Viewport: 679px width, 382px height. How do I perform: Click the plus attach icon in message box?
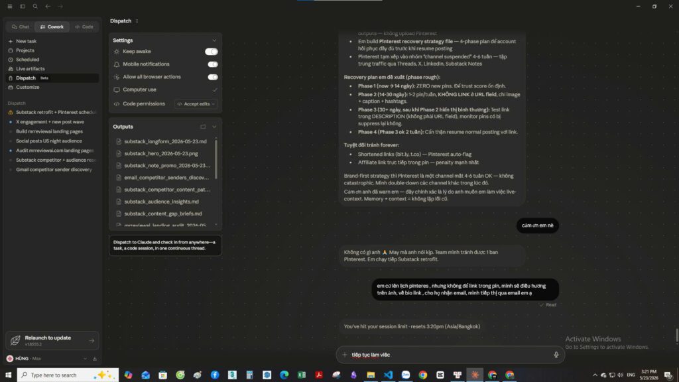[345, 355]
